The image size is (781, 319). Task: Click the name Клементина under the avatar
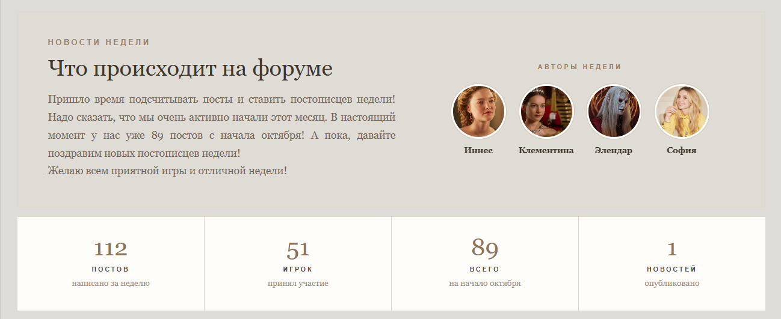click(546, 150)
